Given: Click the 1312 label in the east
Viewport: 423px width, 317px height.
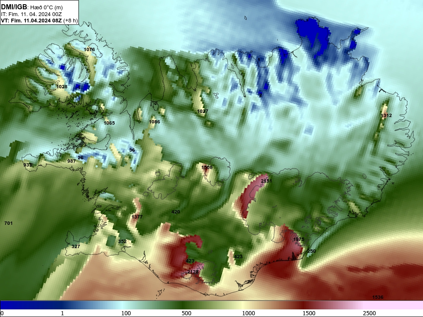Looking at the screenshot, I should pos(386,115).
